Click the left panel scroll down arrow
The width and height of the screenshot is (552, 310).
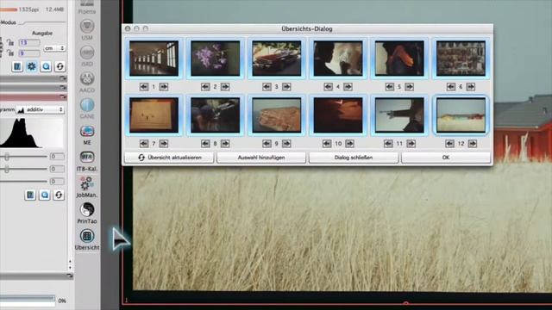tap(70, 268)
